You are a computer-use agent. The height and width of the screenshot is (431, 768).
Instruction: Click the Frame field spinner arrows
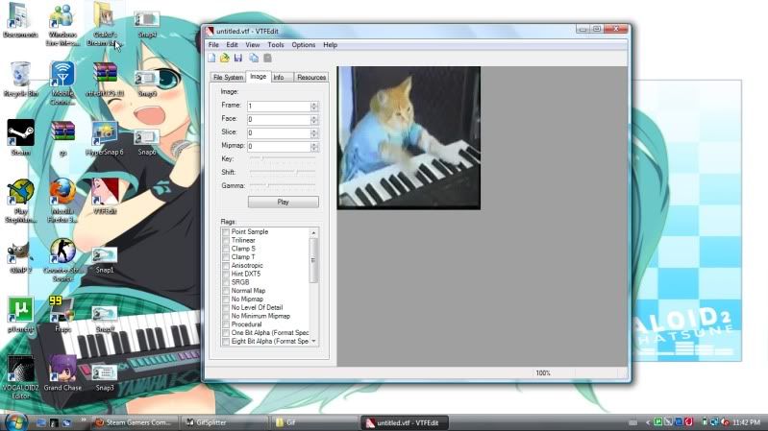click(x=313, y=106)
